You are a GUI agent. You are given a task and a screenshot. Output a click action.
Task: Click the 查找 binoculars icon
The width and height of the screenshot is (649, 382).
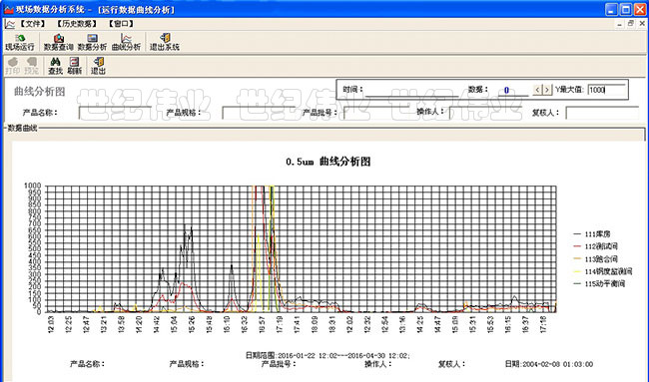[55, 66]
